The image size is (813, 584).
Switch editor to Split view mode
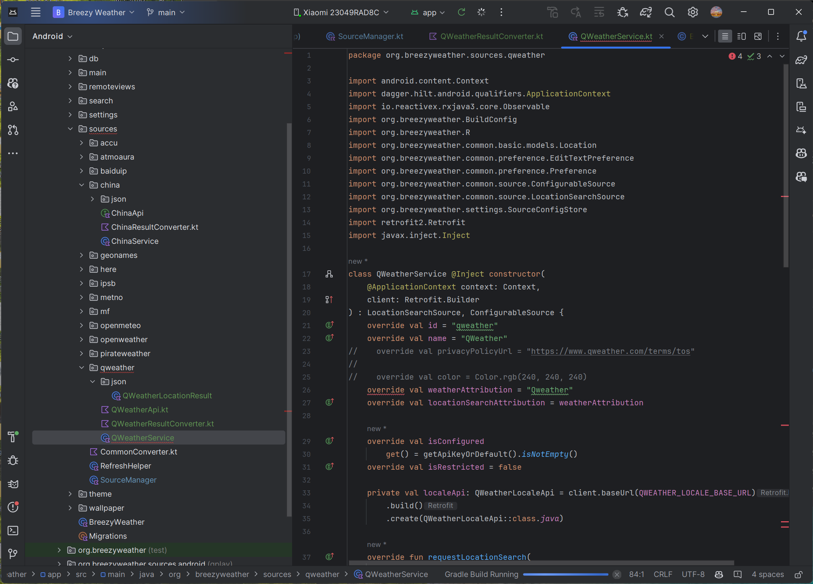coord(741,36)
